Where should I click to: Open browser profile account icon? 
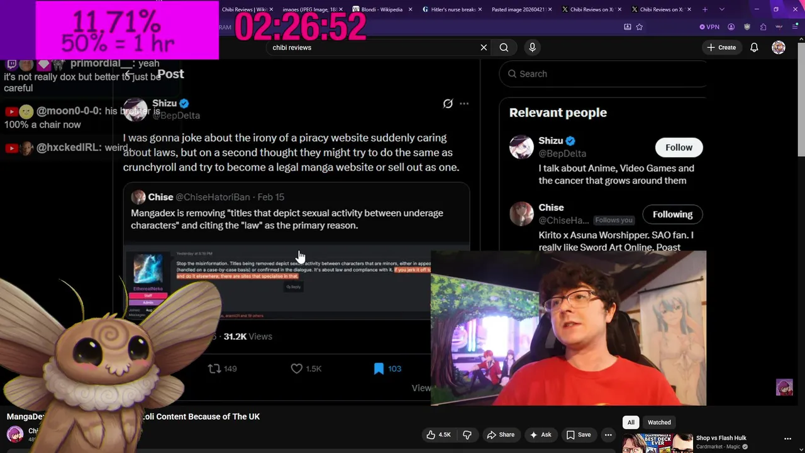(x=731, y=27)
